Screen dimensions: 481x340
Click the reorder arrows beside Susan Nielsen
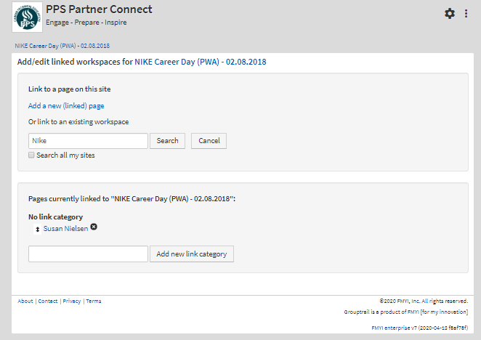pyautogui.click(x=37, y=229)
